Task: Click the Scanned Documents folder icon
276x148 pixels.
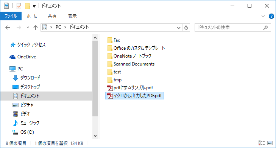Action: point(110,64)
